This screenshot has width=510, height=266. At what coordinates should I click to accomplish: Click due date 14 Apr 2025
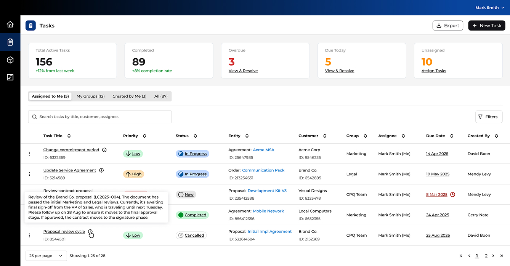tap(437, 154)
